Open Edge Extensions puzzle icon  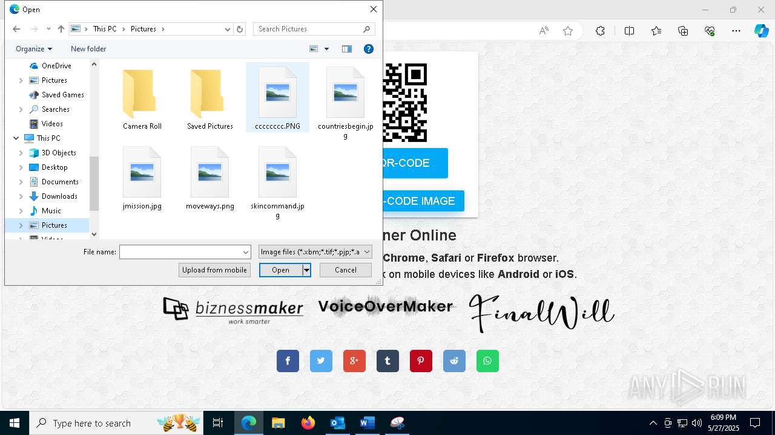[x=600, y=31]
